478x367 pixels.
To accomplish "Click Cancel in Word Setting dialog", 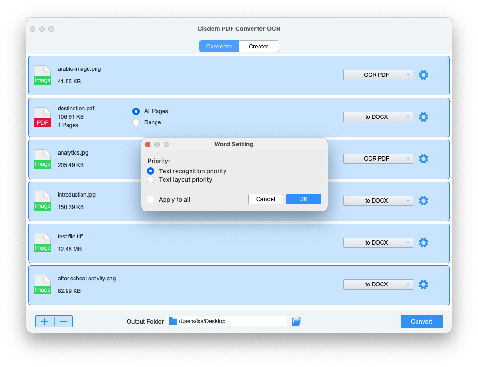I will (266, 199).
